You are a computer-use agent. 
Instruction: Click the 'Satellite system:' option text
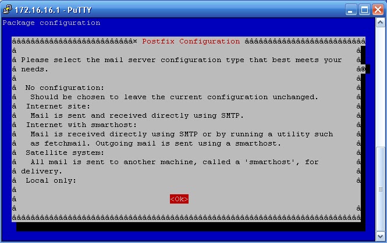[65, 153]
